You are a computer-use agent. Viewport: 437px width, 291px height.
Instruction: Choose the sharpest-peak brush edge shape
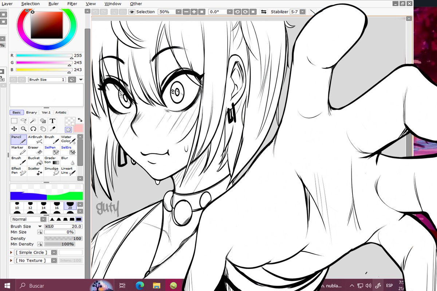(52, 219)
